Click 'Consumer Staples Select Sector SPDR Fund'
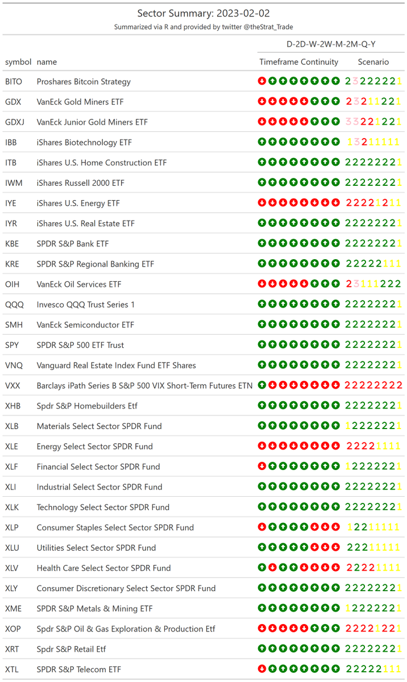407x682 pixels. [x=115, y=527]
